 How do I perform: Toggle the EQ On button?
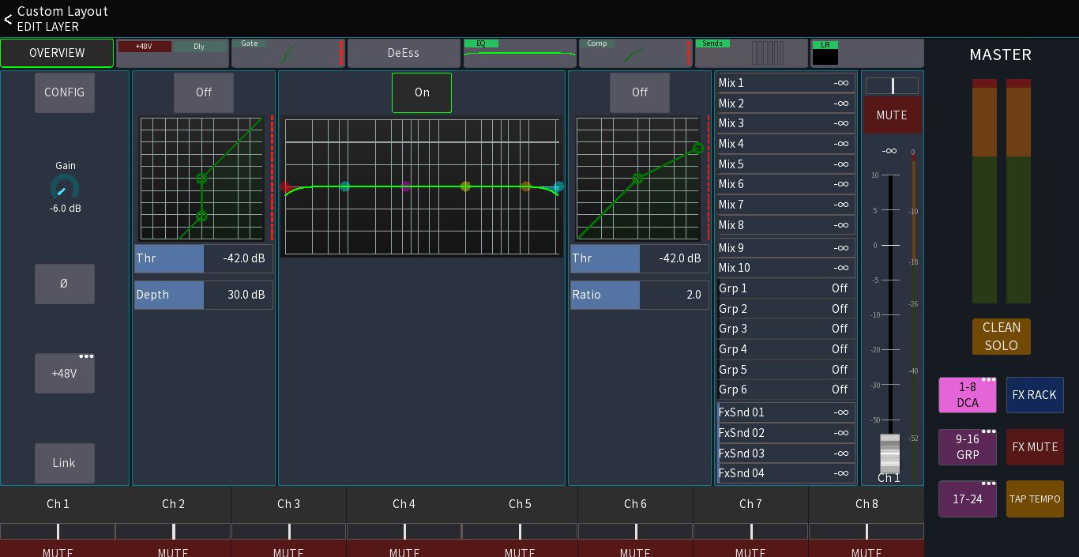(422, 92)
